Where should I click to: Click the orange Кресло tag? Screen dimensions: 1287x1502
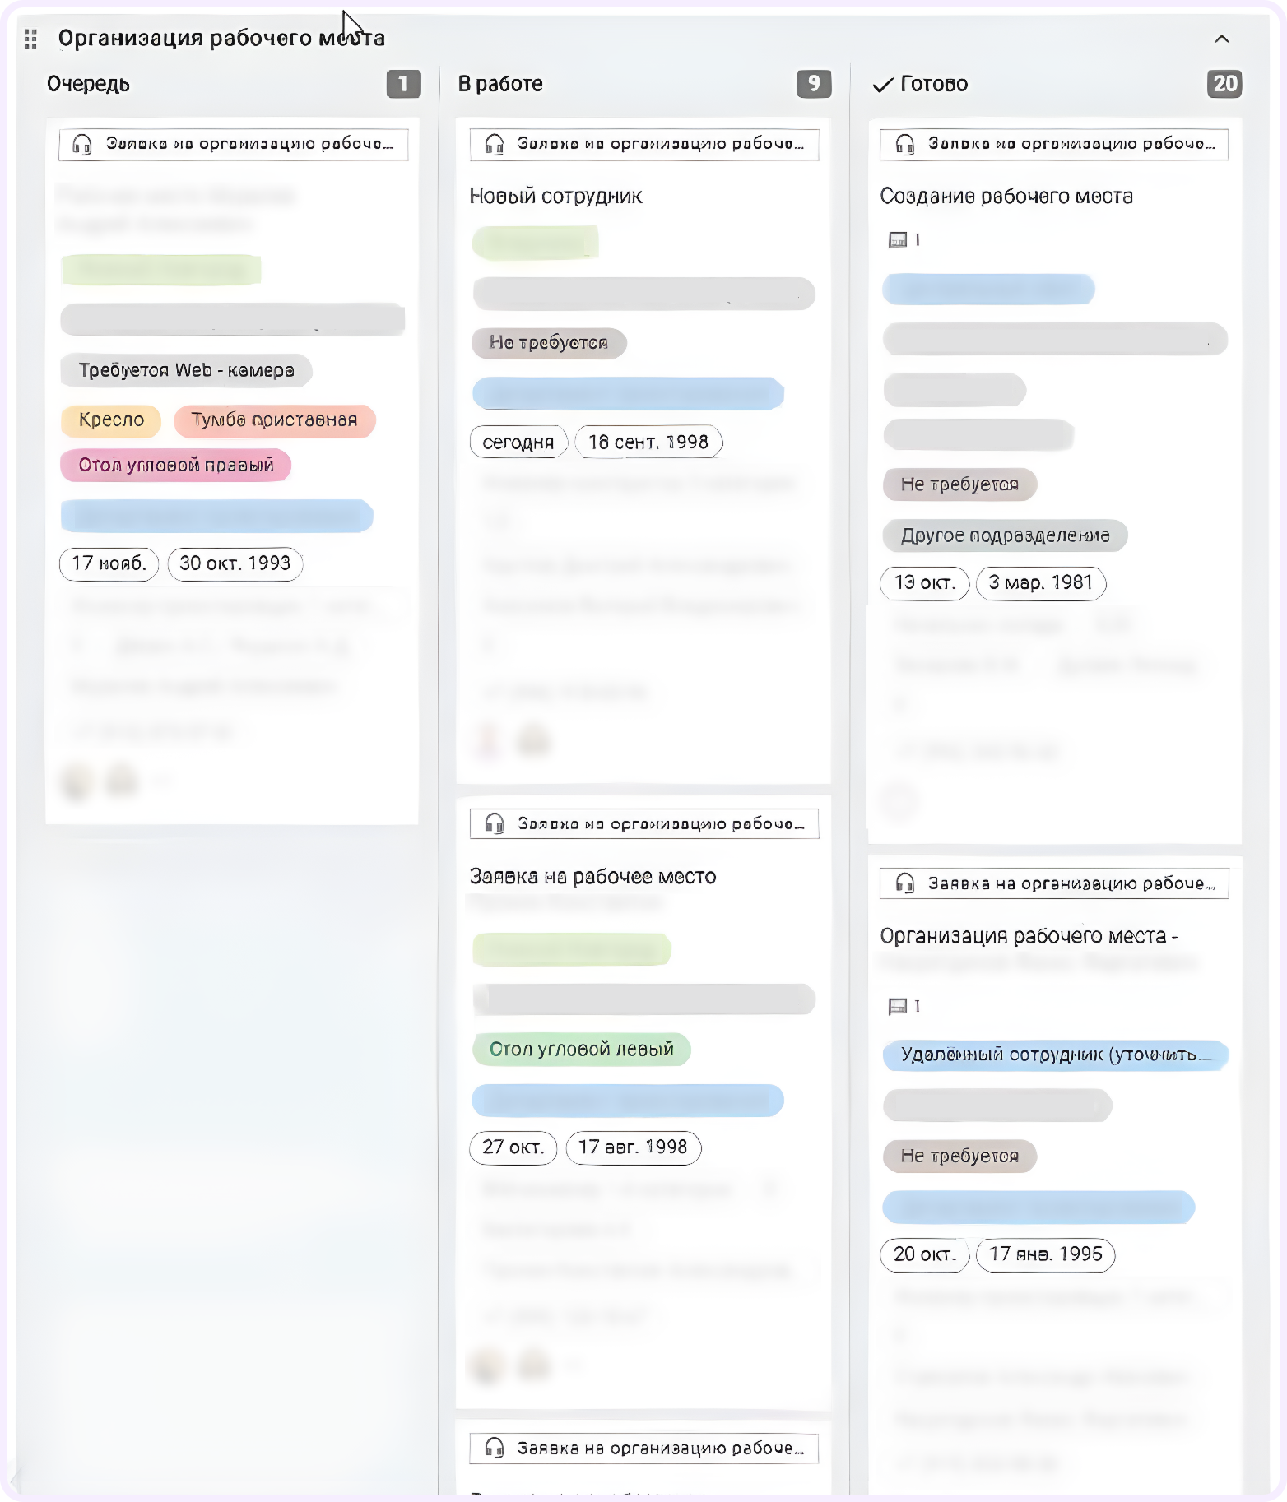111,420
